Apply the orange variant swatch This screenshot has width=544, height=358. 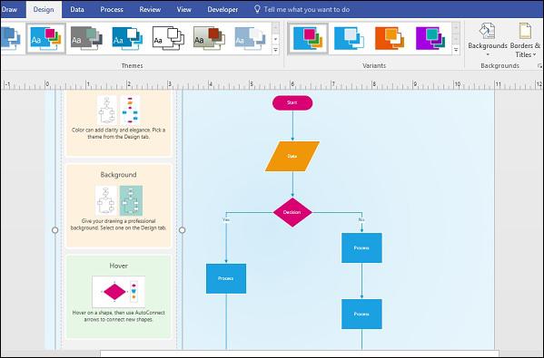coord(390,38)
